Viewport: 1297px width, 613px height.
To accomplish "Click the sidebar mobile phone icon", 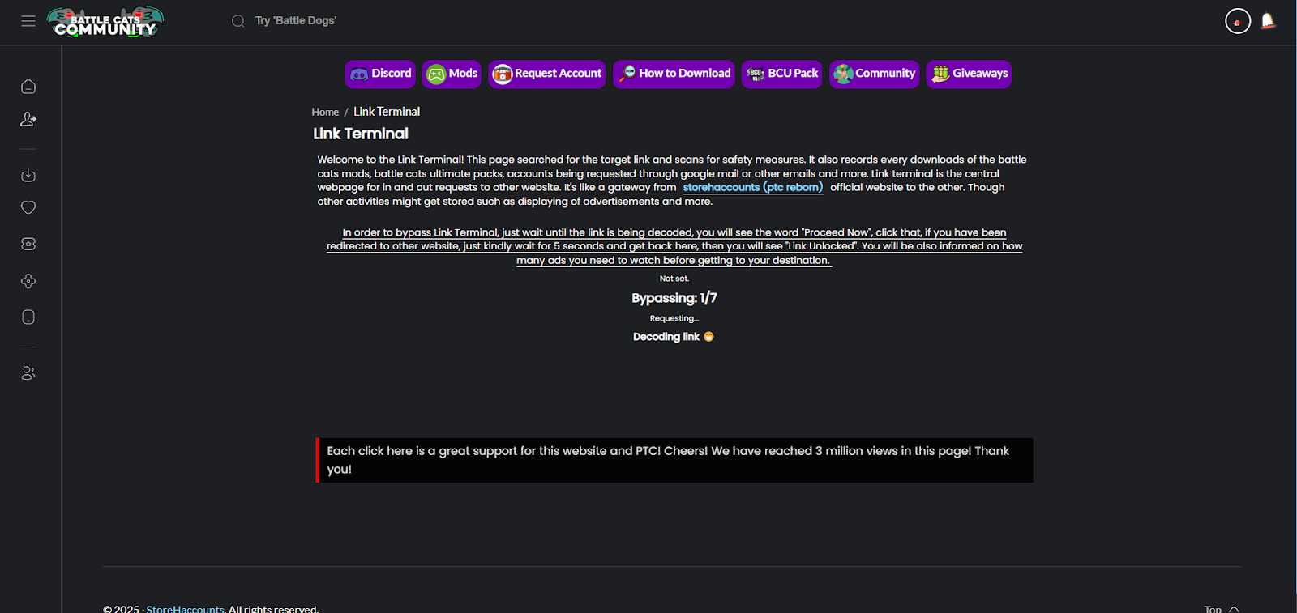I will coord(28,317).
